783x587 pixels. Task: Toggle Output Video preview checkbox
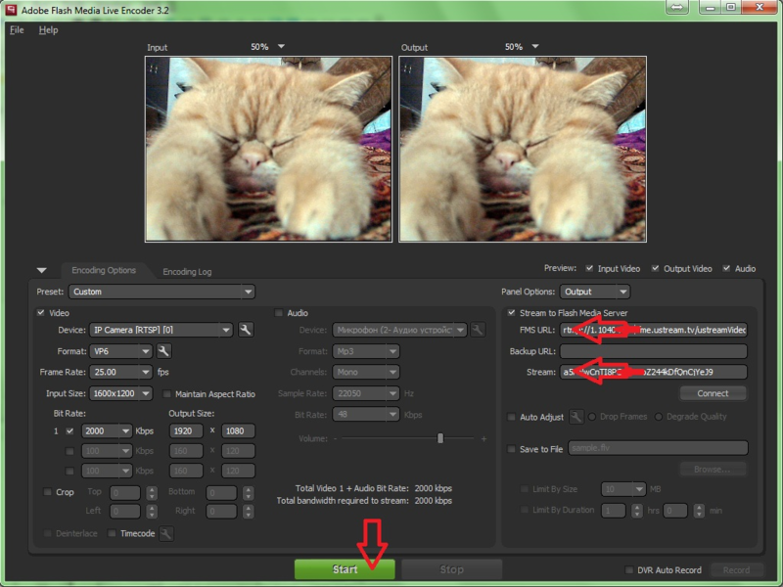[x=655, y=268]
